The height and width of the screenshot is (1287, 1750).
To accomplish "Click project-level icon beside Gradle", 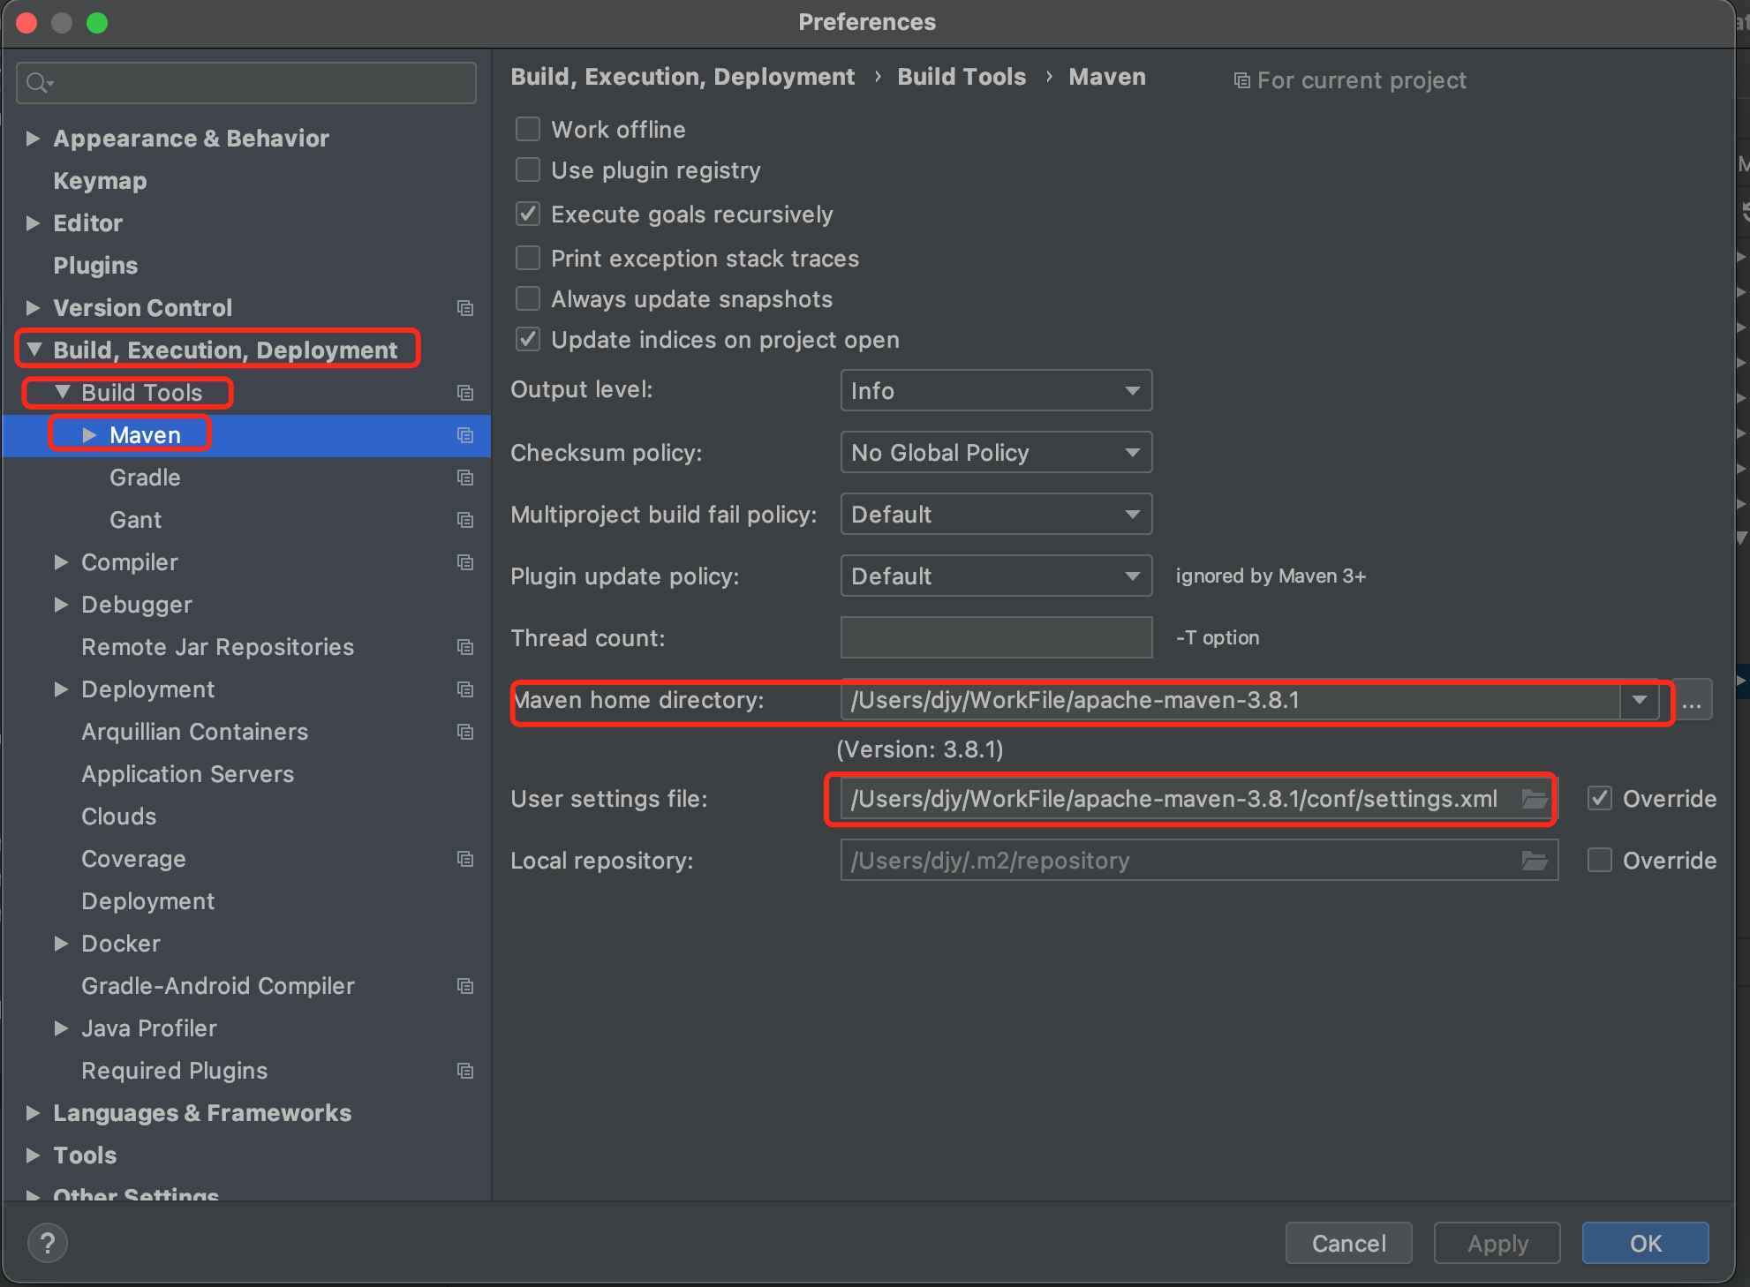I will pos(465,478).
